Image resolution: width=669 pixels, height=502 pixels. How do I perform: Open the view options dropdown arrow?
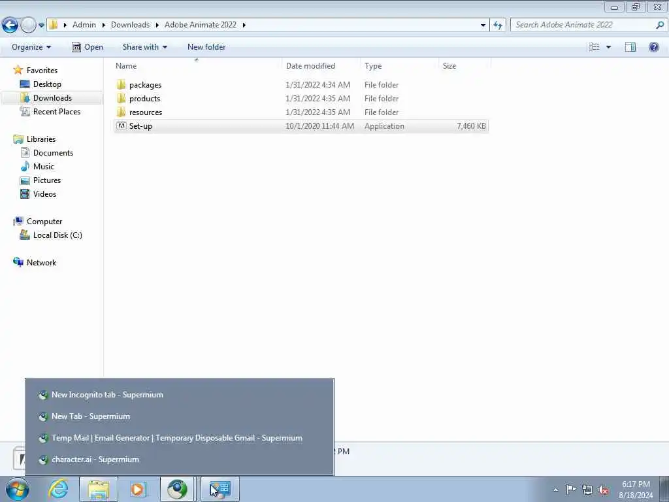pos(608,47)
